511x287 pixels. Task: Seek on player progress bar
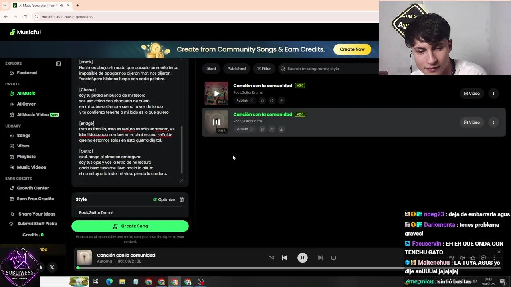tap(289, 268)
